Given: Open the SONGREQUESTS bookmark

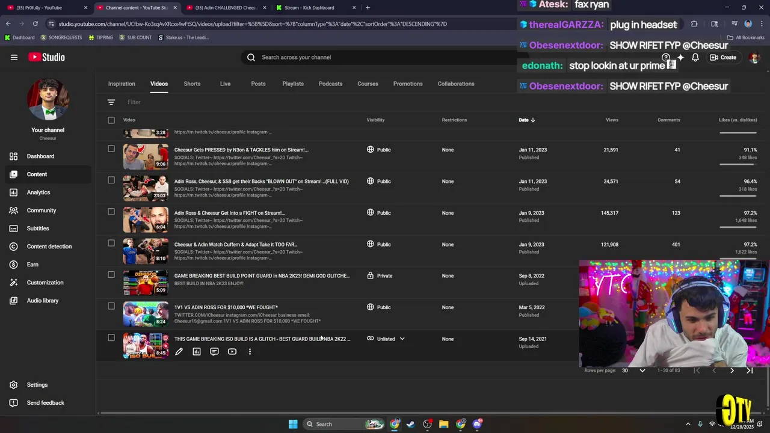Looking at the screenshot, I should click(61, 37).
